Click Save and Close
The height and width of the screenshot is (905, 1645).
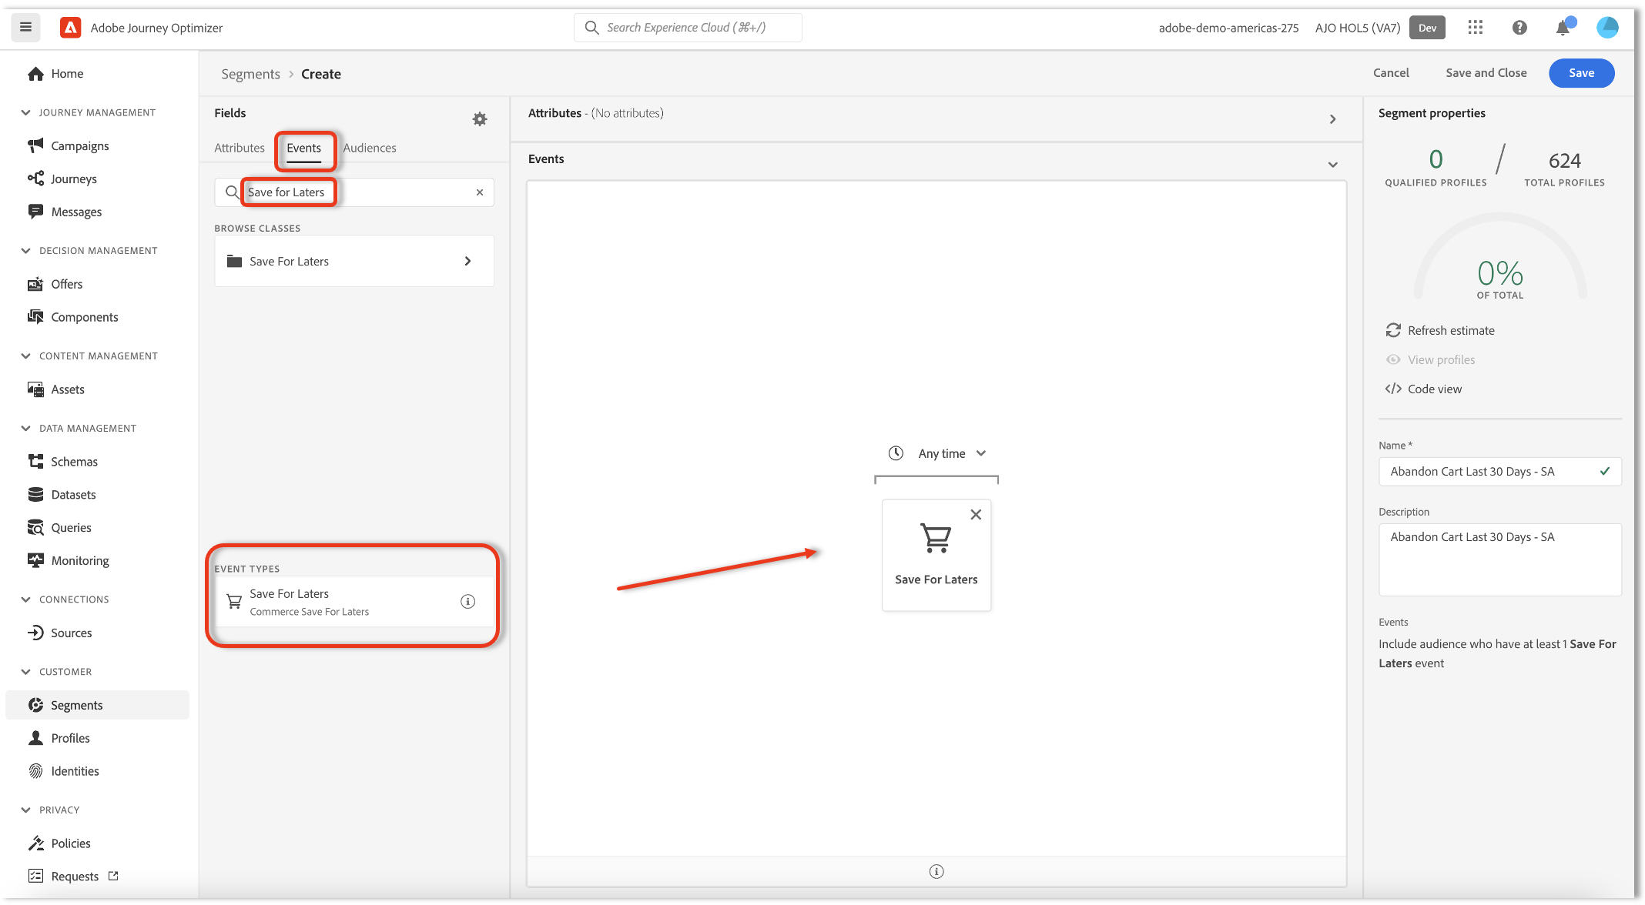coord(1486,73)
